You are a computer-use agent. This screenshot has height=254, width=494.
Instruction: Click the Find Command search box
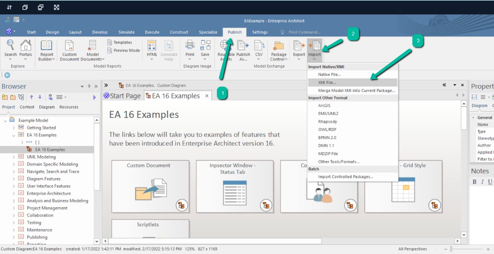tap(304, 32)
